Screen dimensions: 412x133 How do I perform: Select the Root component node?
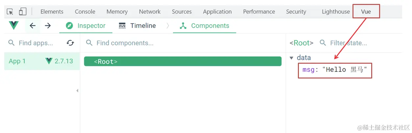point(183,61)
